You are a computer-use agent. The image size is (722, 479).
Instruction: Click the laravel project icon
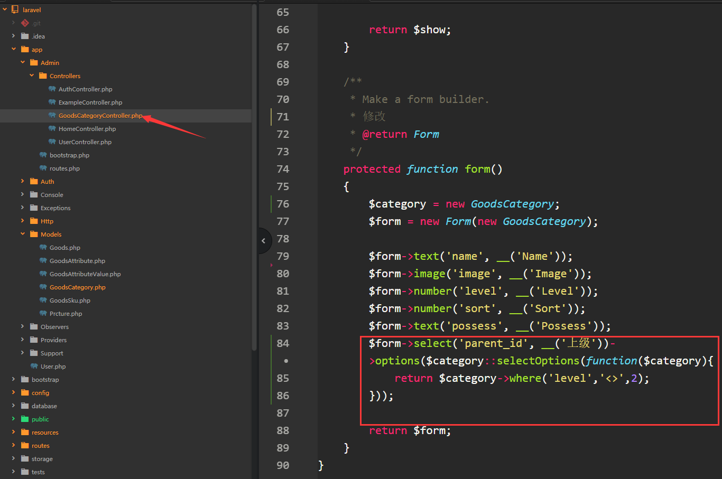tap(15, 10)
